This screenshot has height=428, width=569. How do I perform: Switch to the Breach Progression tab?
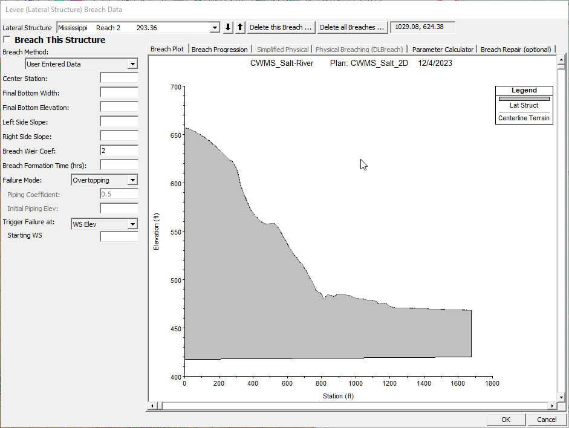[219, 49]
